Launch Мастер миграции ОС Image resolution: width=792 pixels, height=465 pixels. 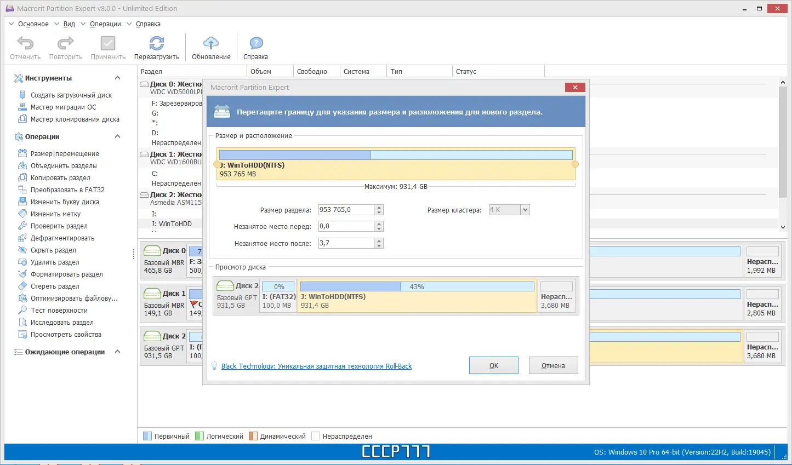(x=63, y=107)
